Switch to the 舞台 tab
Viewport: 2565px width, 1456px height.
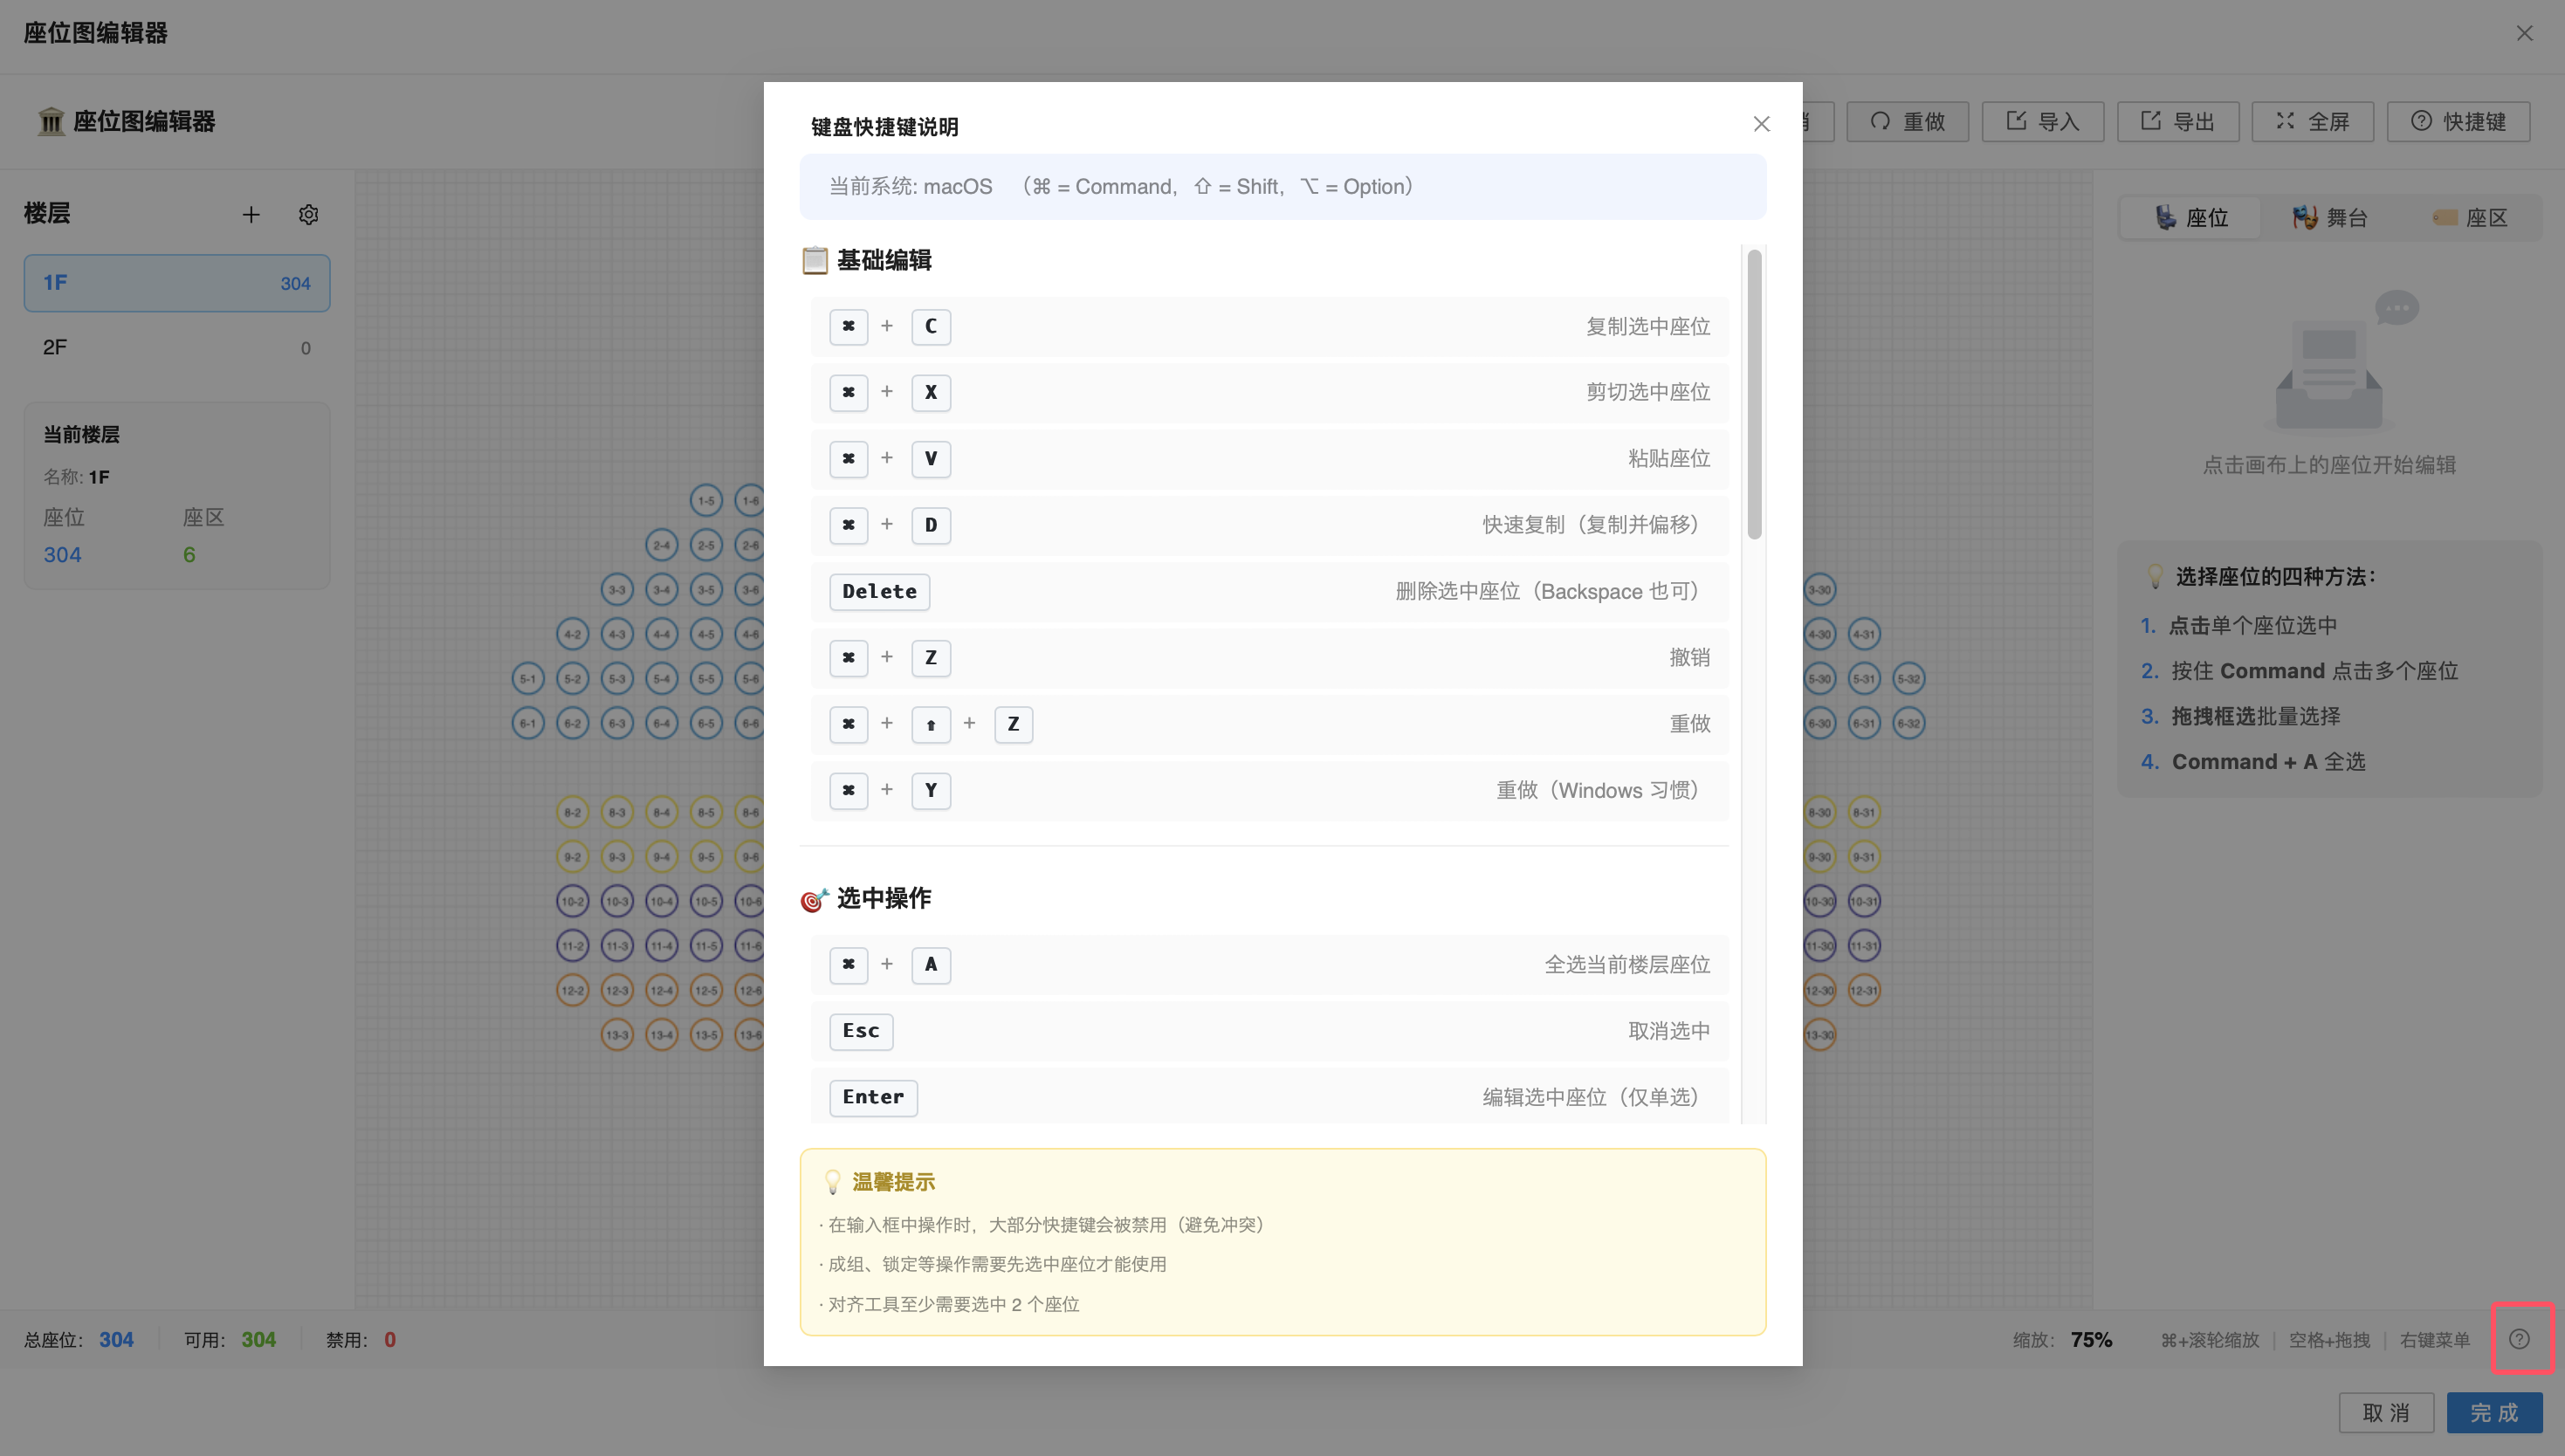[x=2330, y=218]
